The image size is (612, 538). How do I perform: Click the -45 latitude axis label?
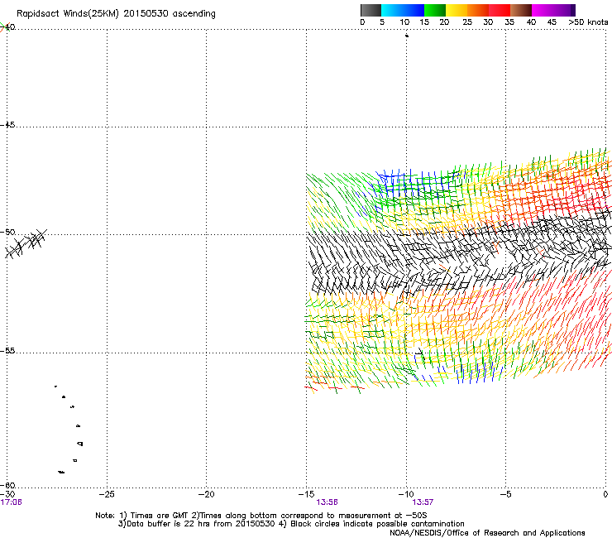pyautogui.click(x=7, y=125)
